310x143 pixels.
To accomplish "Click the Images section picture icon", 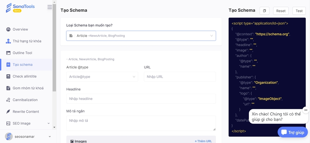I will coord(72,141).
